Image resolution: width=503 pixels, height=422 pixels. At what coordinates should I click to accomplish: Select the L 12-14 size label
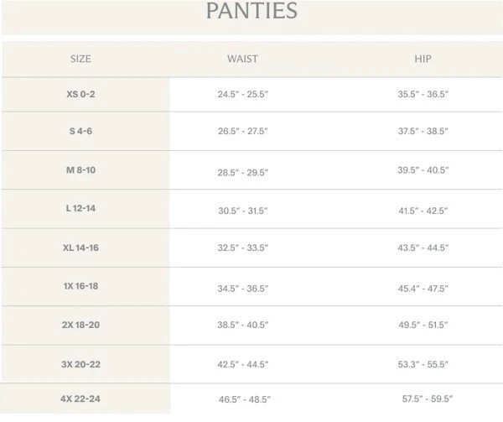pyautogui.click(x=80, y=208)
